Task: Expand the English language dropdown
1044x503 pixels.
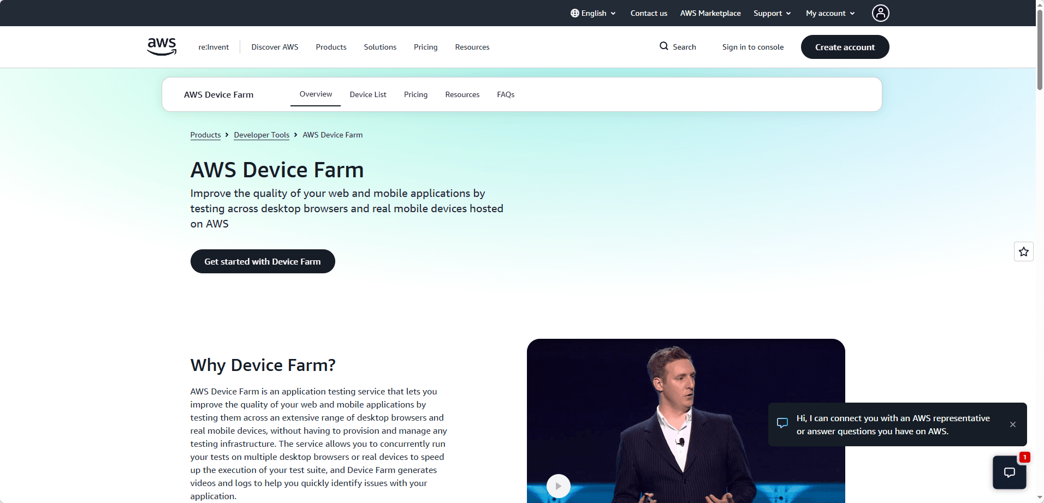Action: [x=594, y=13]
